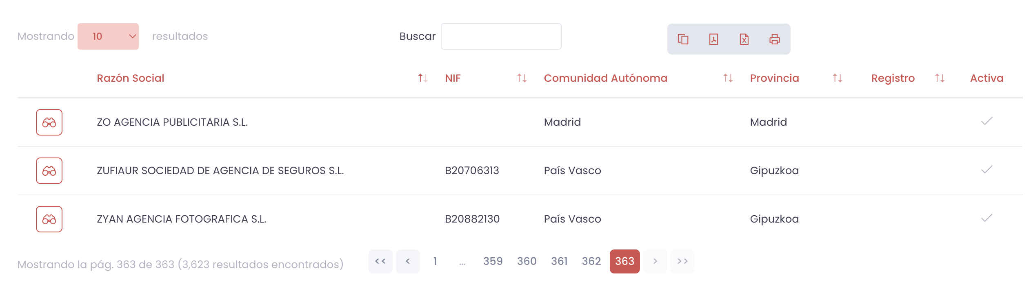The height and width of the screenshot is (293, 1031).
Task: Open the results-per-page dropdown showing 10
Action: 108,36
